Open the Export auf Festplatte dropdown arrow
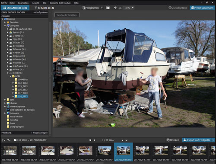This screenshot has width=216, height=164. click(213, 140)
